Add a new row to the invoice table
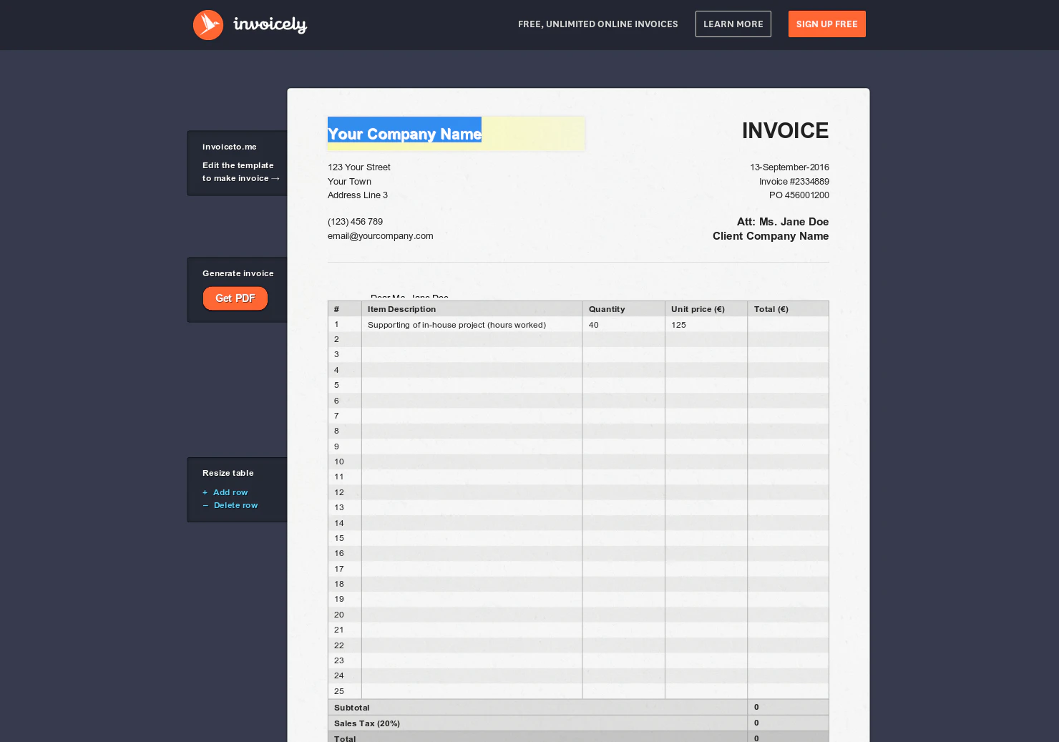 click(230, 492)
